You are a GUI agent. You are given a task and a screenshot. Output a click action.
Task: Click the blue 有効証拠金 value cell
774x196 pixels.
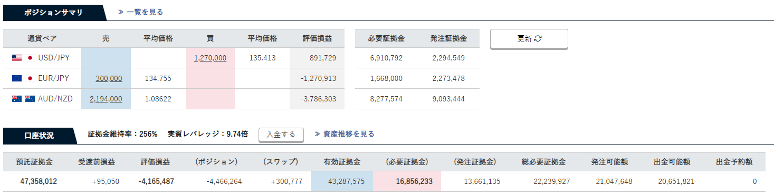coord(342,181)
